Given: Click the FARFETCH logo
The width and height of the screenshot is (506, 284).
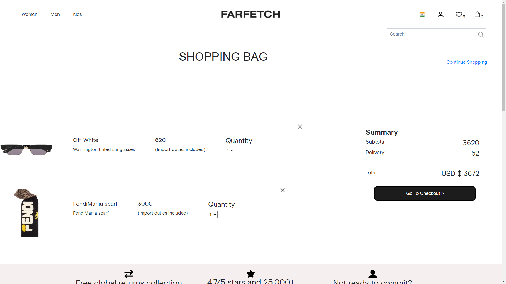Looking at the screenshot, I should 251,14.
